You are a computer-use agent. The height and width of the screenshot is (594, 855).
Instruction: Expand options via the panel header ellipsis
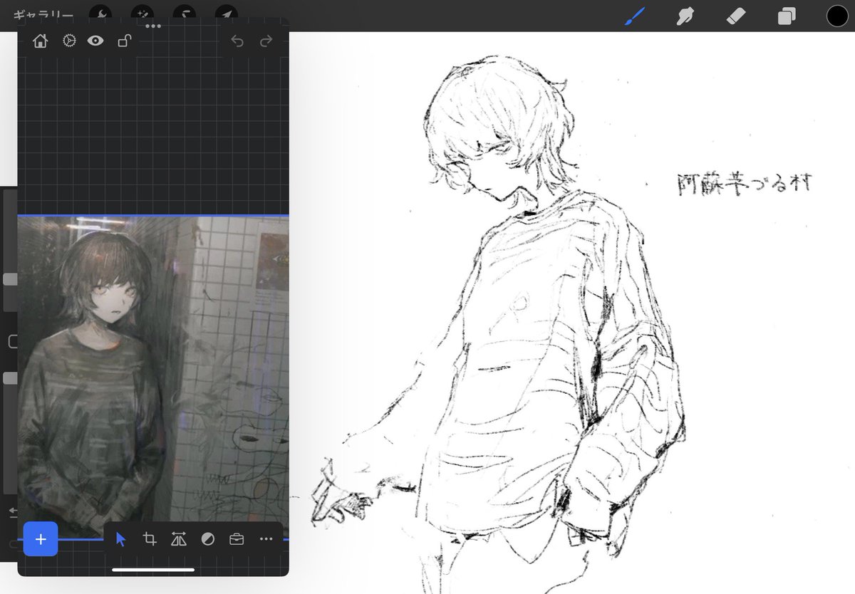pos(153,26)
